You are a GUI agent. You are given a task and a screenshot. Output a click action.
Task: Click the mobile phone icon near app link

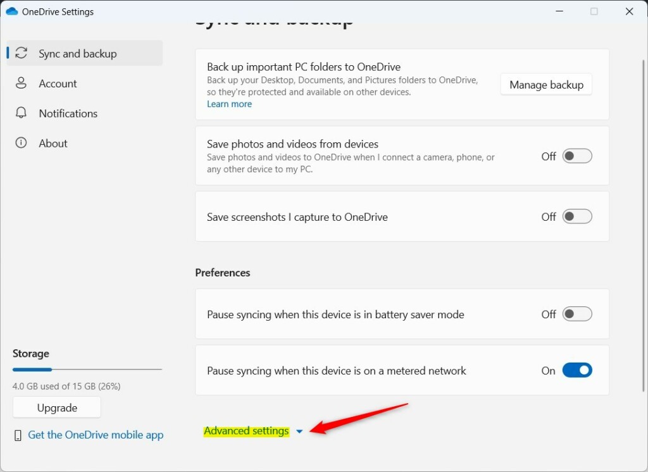18,435
